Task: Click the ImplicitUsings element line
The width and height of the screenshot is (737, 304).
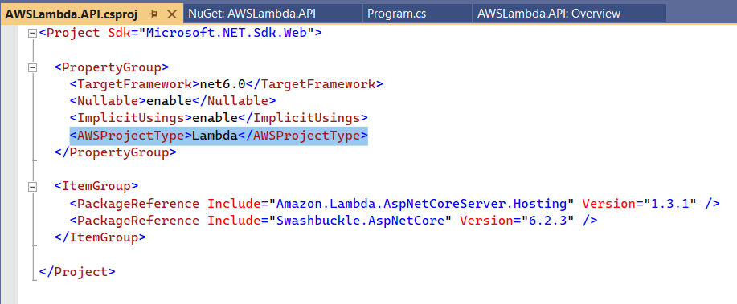Action: [x=219, y=118]
